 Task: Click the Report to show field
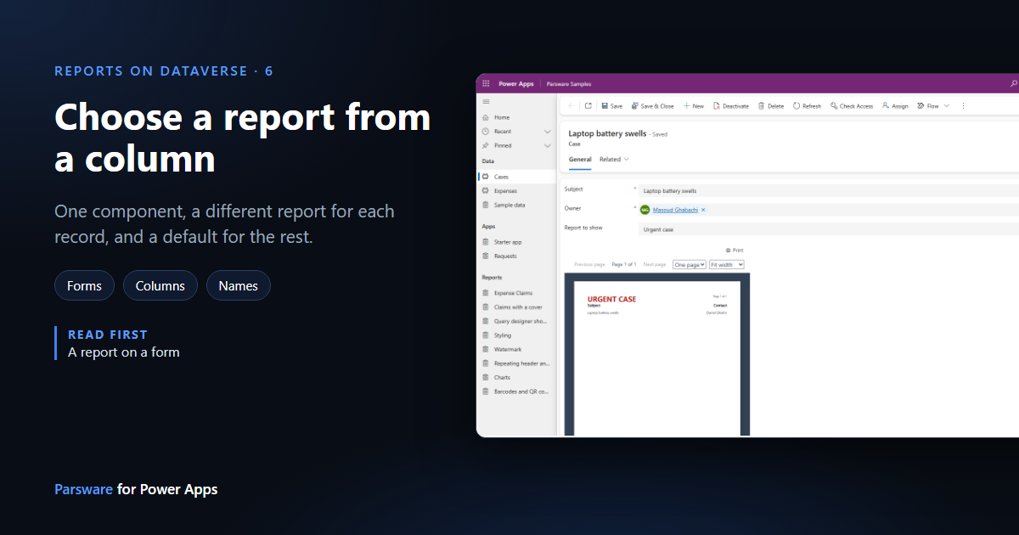pyautogui.click(x=829, y=229)
